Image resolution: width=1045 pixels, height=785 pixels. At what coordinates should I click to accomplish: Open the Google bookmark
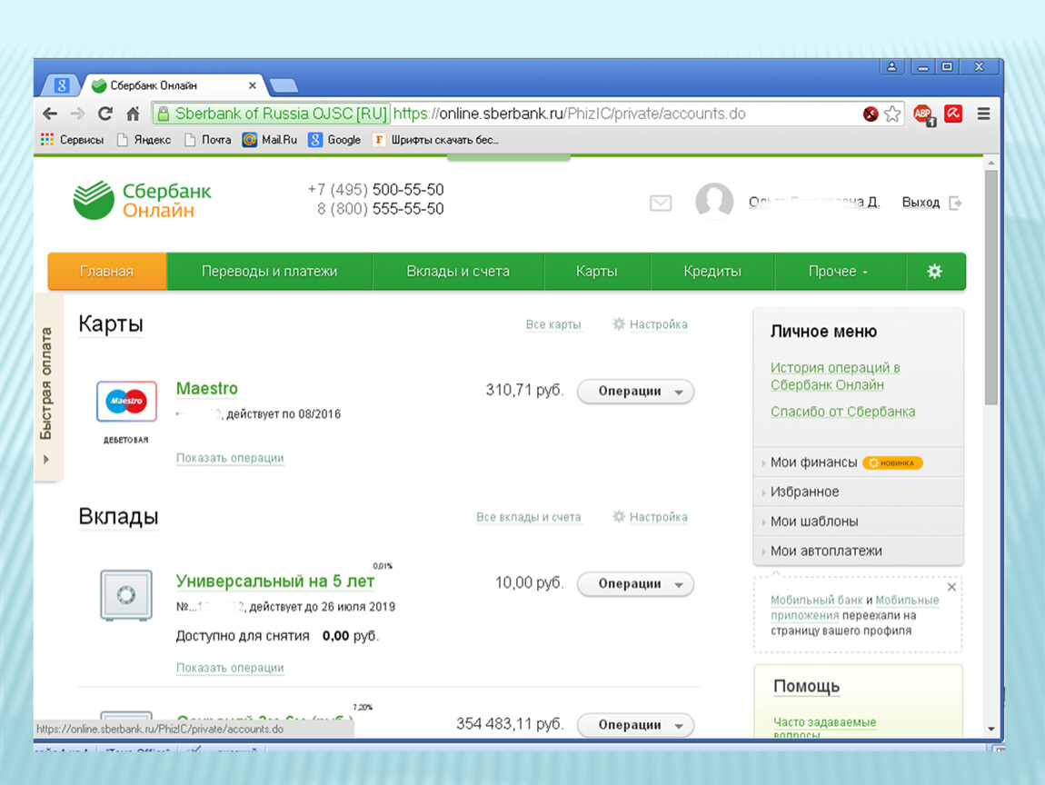334,140
